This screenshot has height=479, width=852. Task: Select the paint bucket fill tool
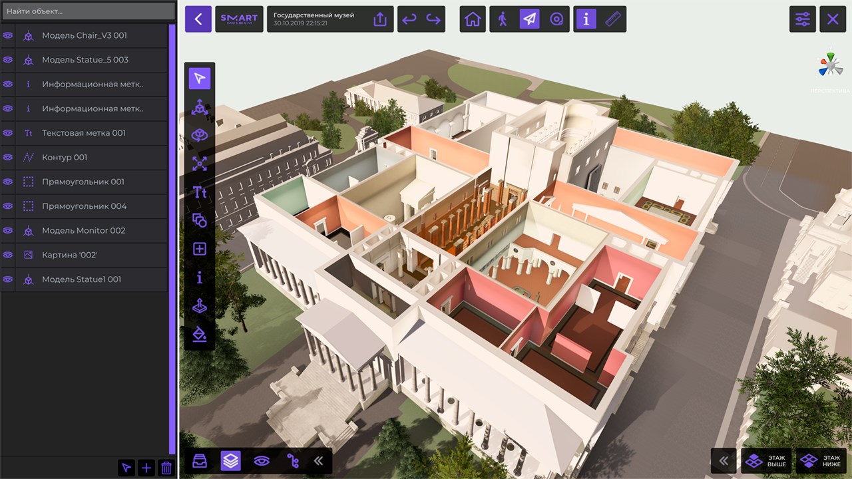click(x=200, y=334)
